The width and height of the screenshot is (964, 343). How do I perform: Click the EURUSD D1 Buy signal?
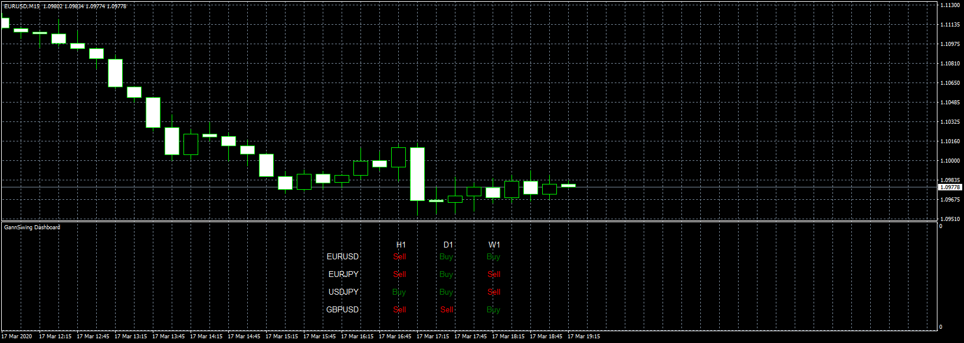pyautogui.click(x=447, y=256)
